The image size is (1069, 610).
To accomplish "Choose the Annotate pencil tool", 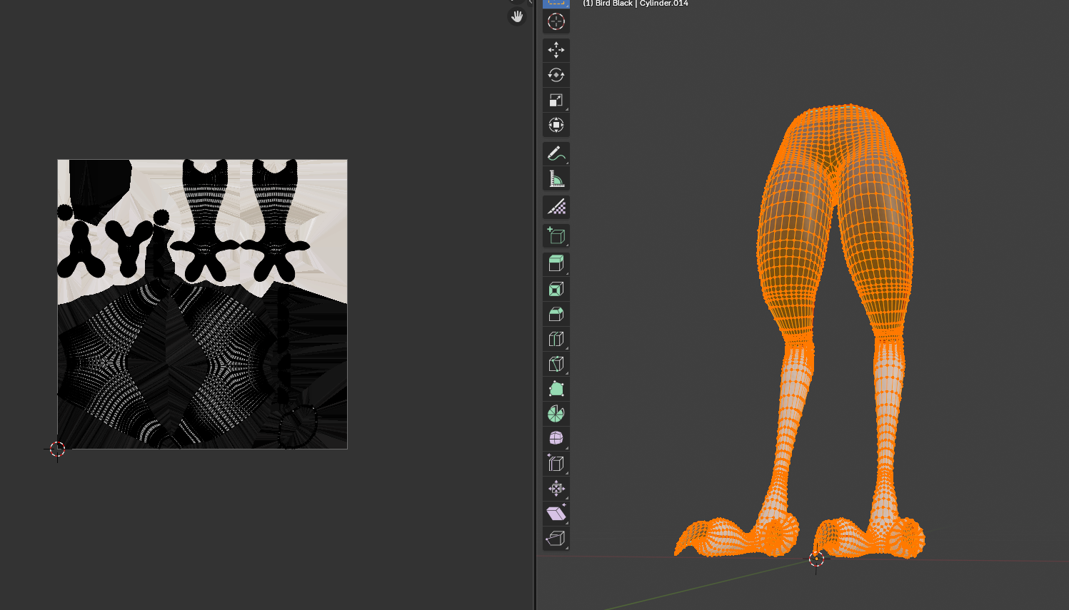I will click(556, 153).
